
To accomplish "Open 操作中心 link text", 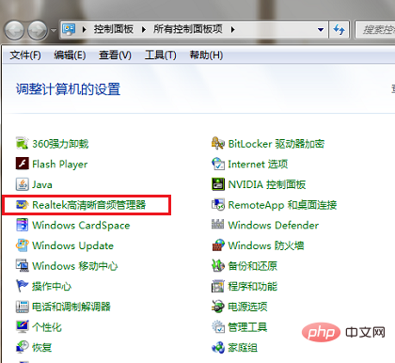I will (x=52, y=286).
